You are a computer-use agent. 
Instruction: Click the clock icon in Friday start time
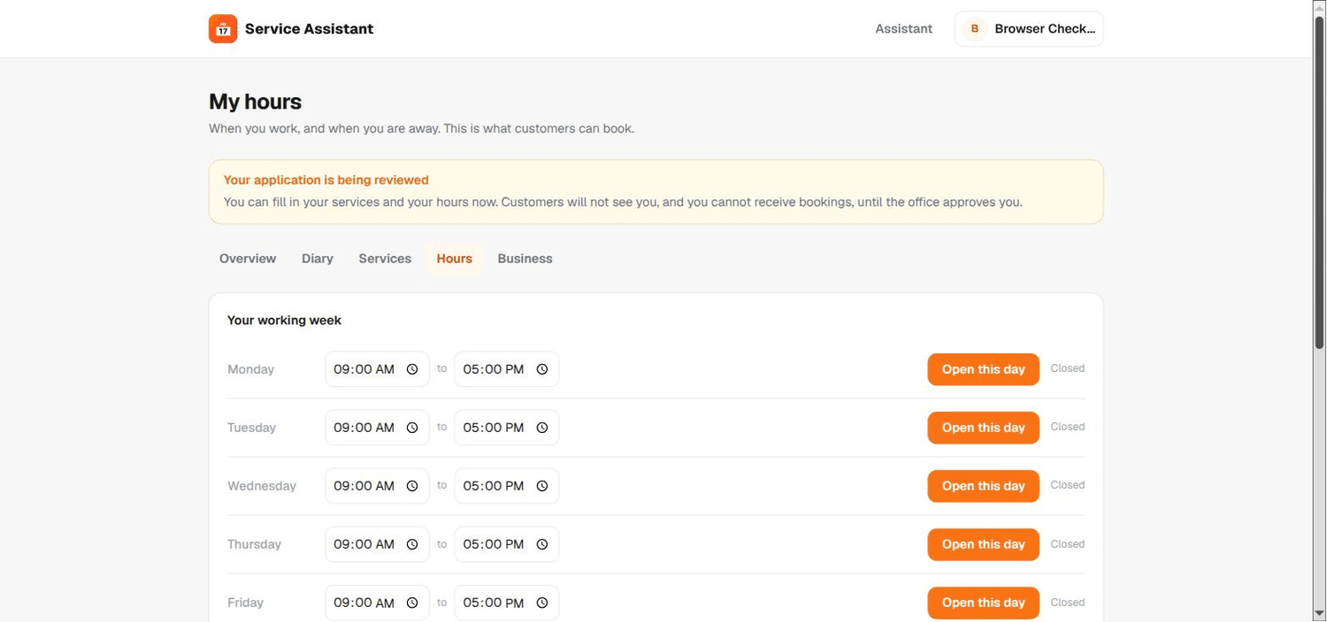tap(412, 603)
